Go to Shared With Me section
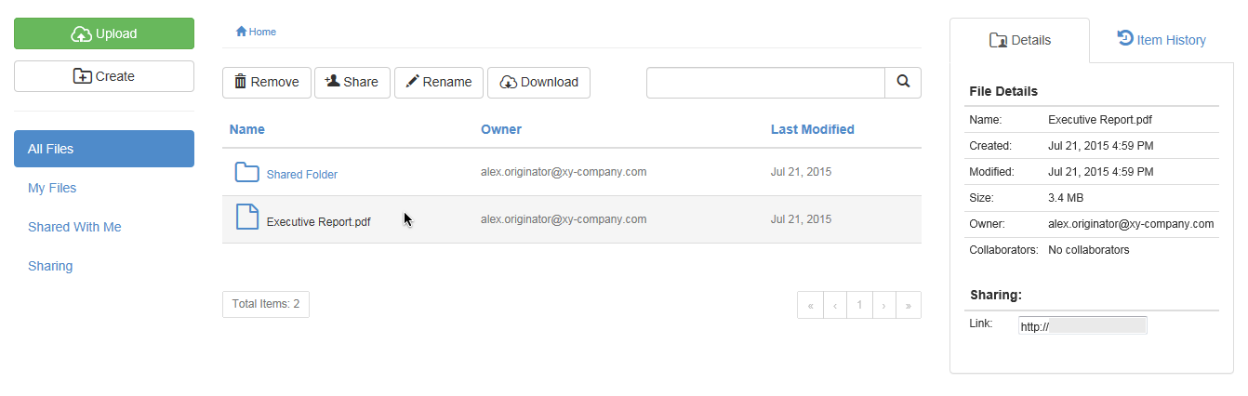Screen dimensions: 1248x396 (74, 227)
